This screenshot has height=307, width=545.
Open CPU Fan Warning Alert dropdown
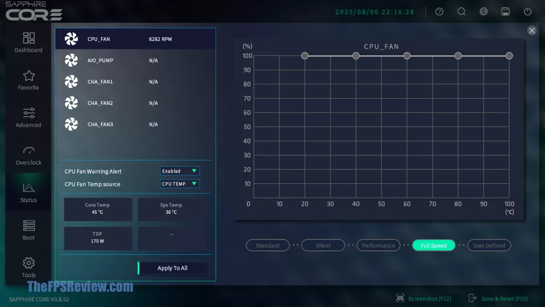click(x=180, y=171)
